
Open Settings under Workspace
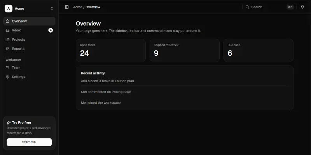pyautogui.click(x=29, y=77)
